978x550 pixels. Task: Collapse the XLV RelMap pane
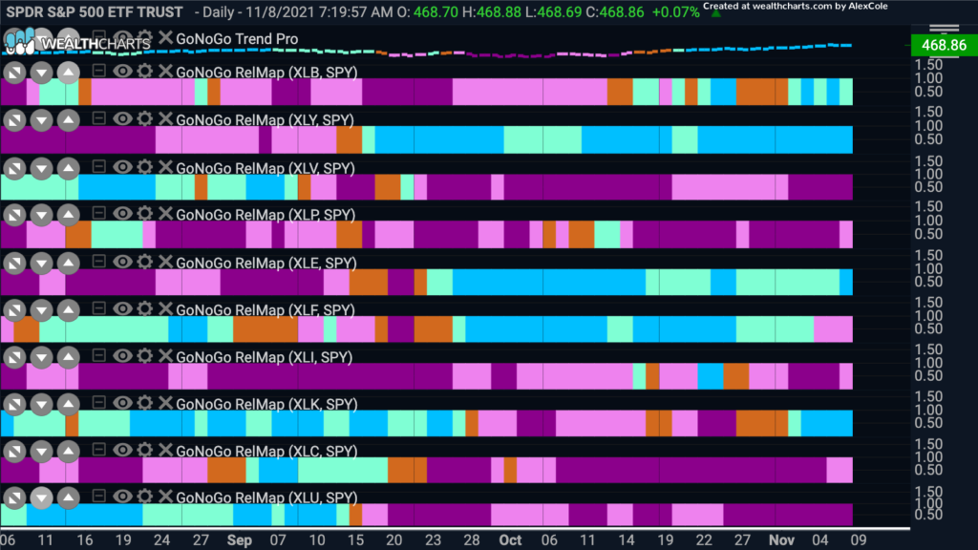[98, 166]
